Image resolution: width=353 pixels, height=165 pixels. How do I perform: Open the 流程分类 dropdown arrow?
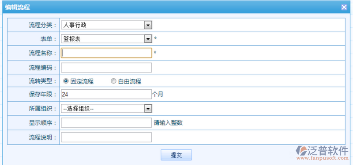(148, 25)
